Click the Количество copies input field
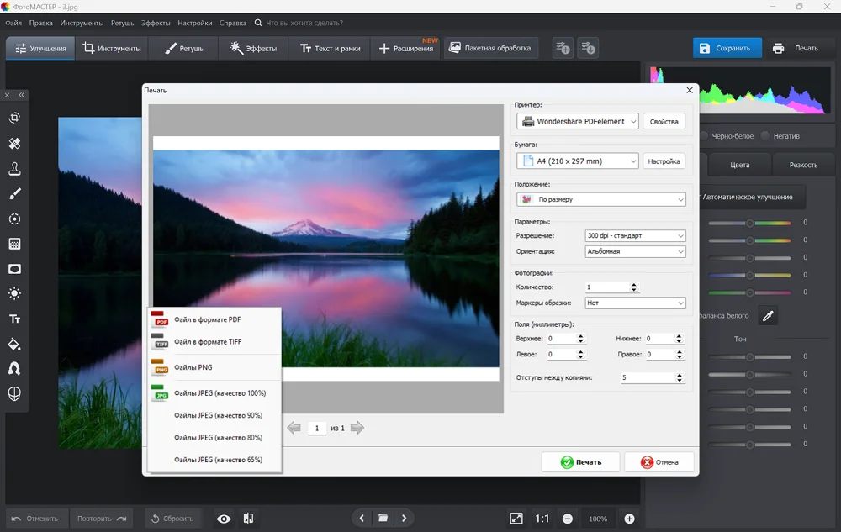The width and height of the screenshot is (841, 532). pos(606,287)
